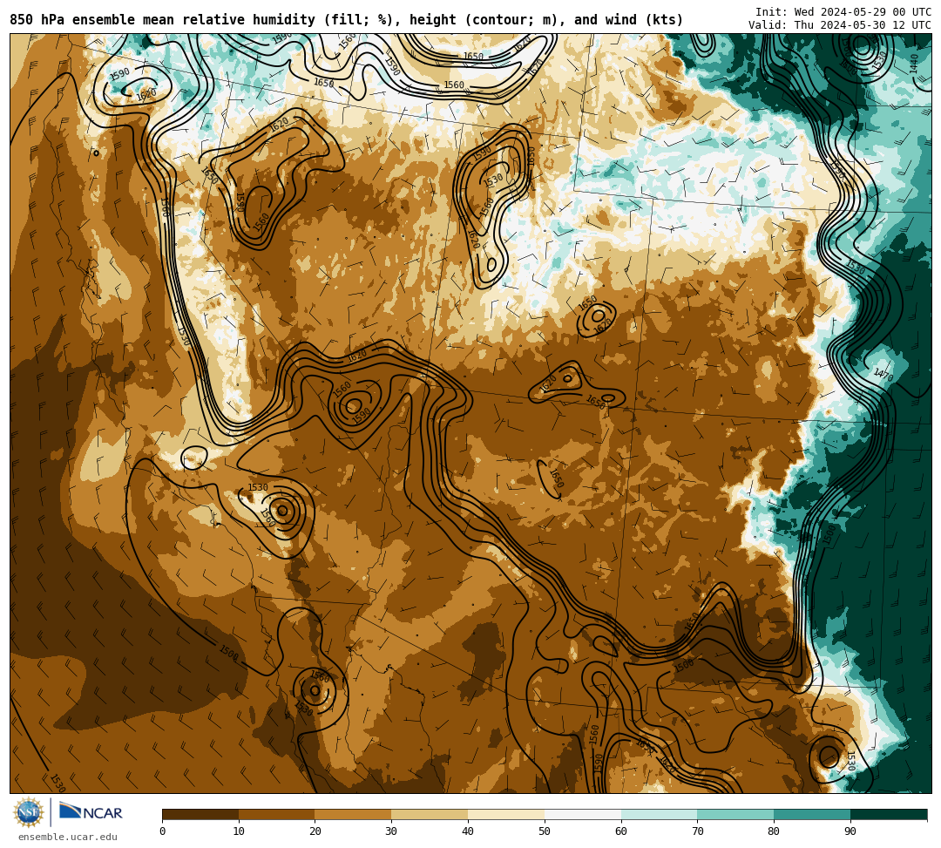Click the 1470 contour label at right
This screenshot has height=848, width=941.
pyautogui.click(x=883, y=375)
